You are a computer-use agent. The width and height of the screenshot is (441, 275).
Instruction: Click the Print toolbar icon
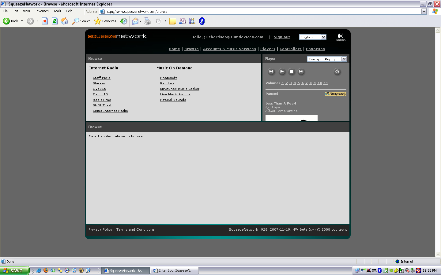(x=147, y=21)
